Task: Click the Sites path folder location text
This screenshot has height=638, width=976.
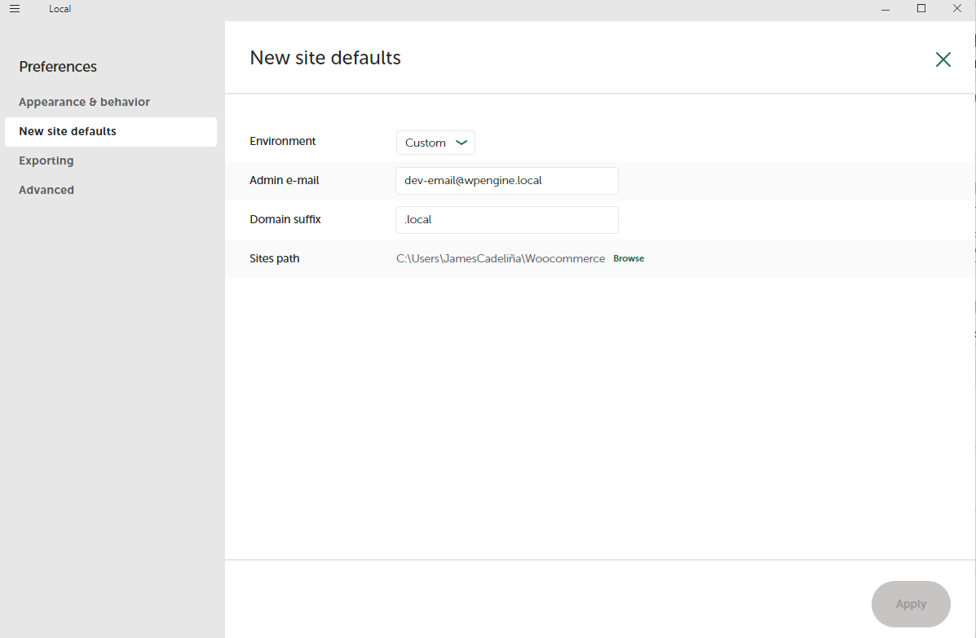Action: tap(501, 258)
